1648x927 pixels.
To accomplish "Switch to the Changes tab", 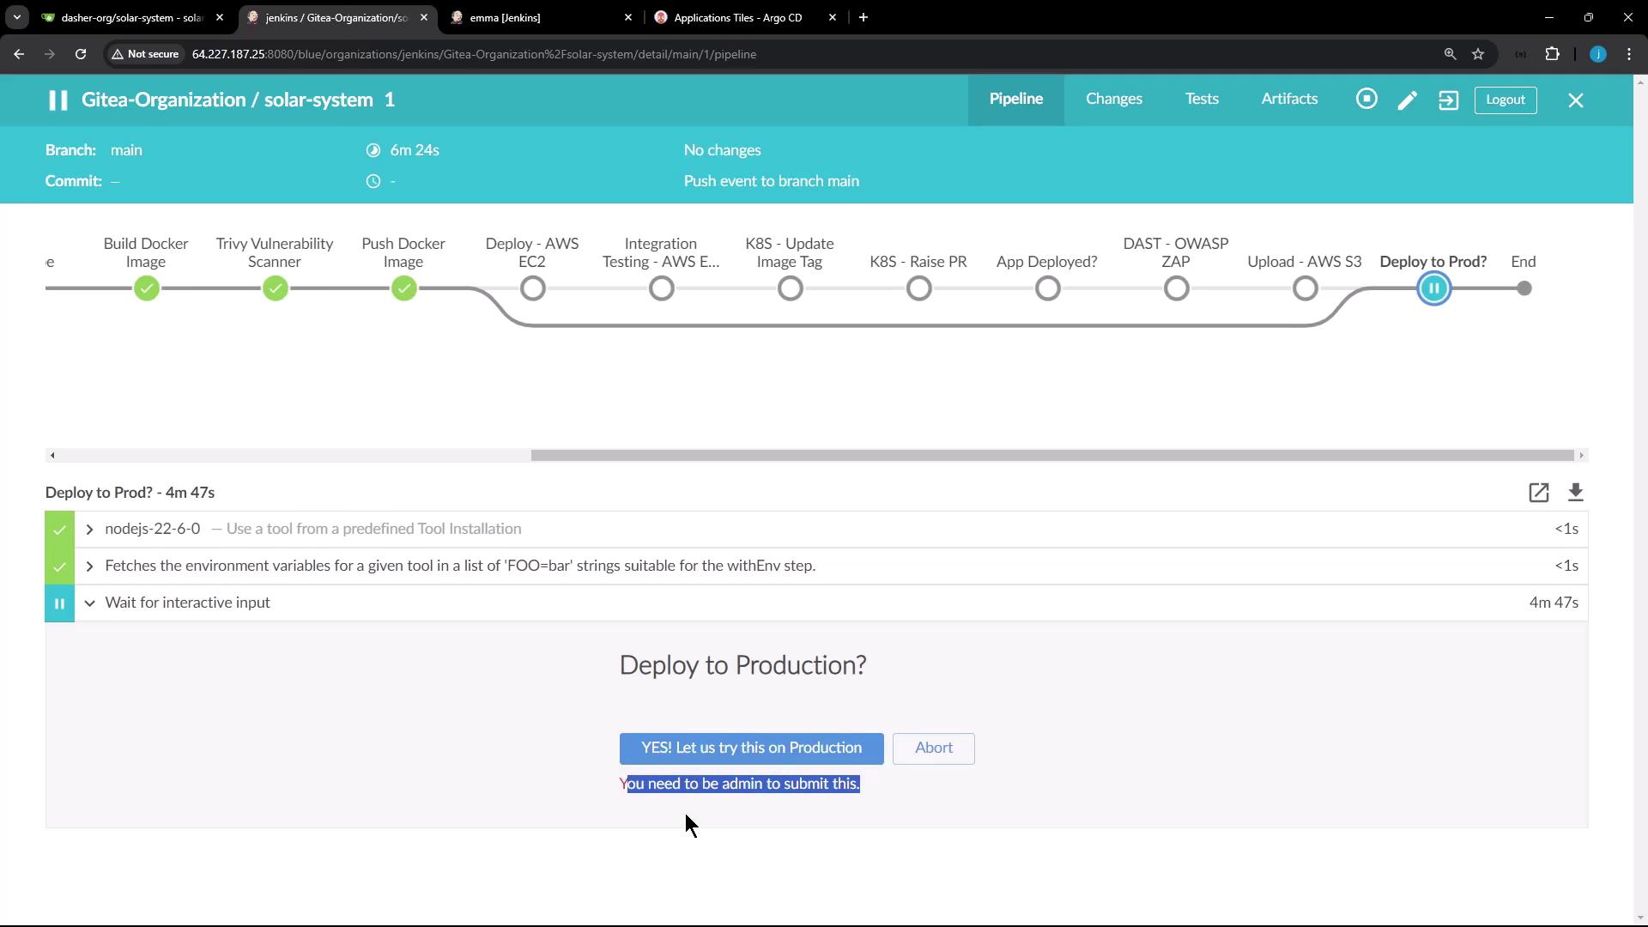I will (1113, 100).
